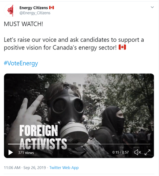Click the FOREIGN ACTIVISTS video caption

pyautogui.click(x=43, y=137)
